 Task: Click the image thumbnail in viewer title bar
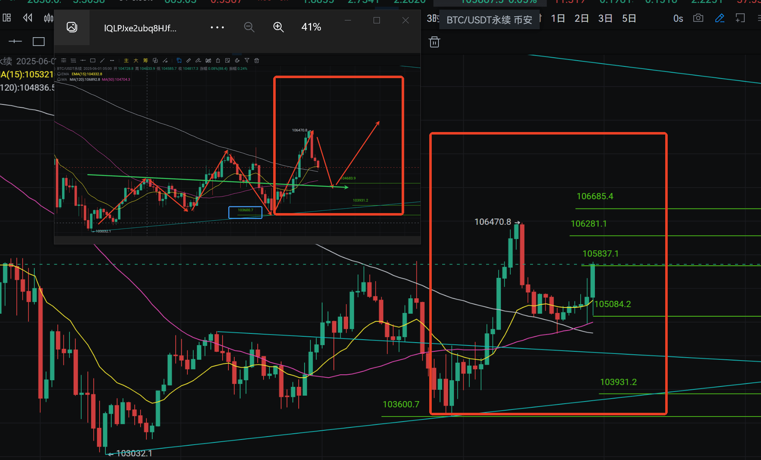click(72, 27)
